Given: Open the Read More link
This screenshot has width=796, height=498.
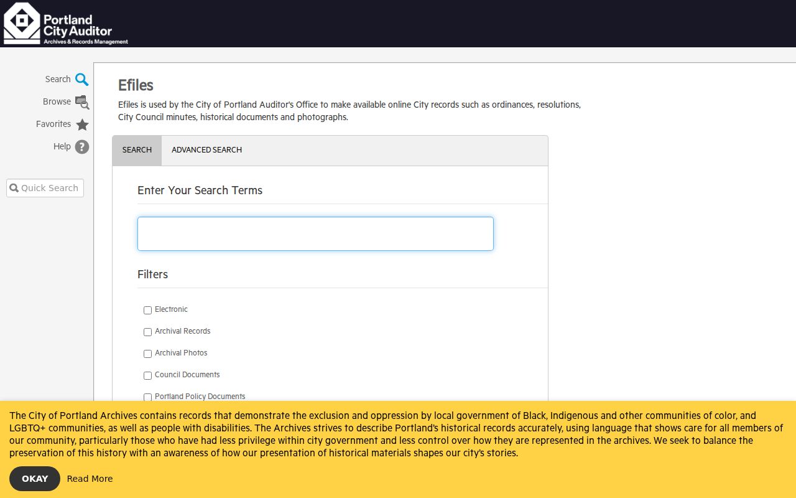Looking at the screenshot, I should point(90,479).
